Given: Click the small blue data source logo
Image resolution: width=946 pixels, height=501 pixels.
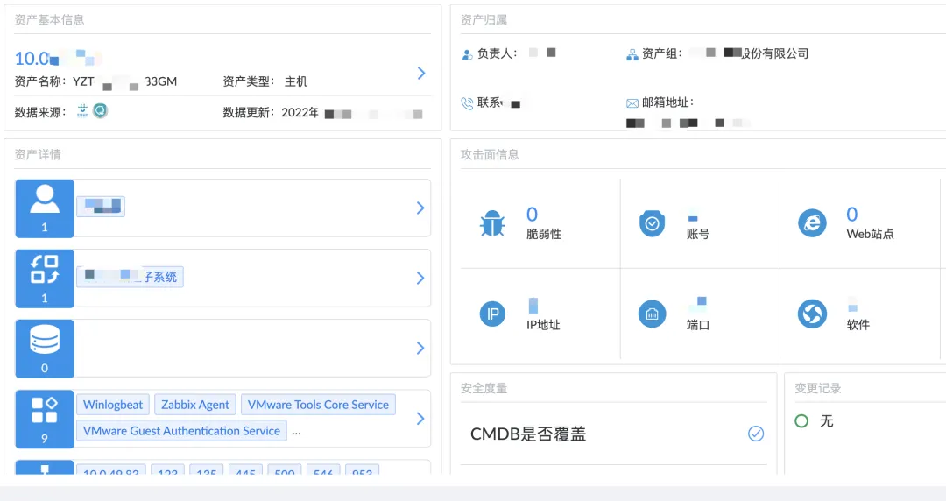Looking at the screenshot, I should pos(82,110).
